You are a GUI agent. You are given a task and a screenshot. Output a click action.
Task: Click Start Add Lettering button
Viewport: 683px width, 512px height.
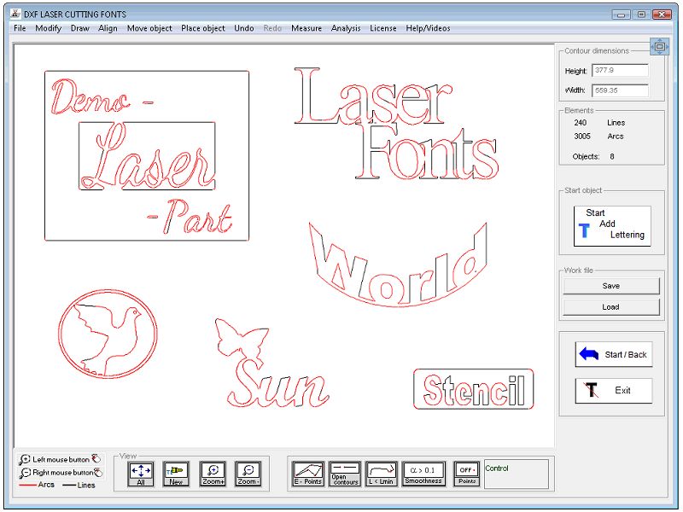(611, 226)
